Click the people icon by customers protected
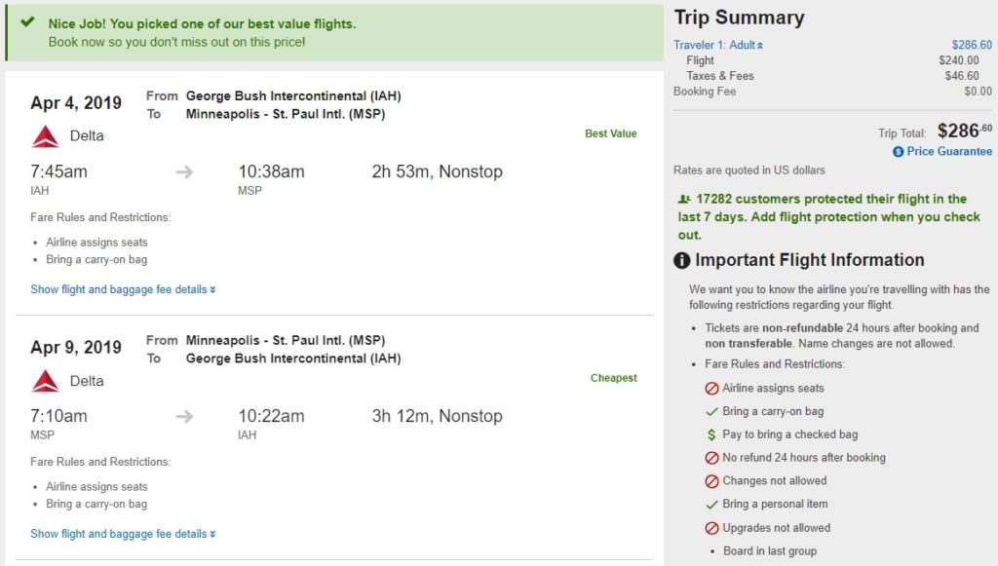 682,199
